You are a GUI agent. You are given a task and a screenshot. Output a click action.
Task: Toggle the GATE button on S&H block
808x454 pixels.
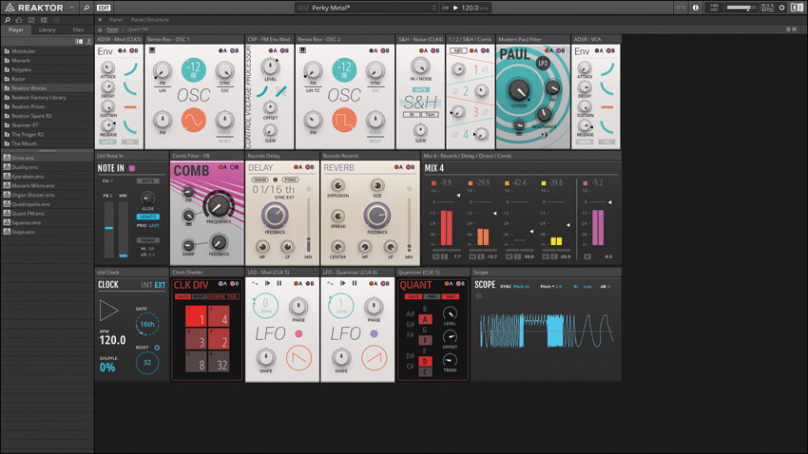420,90
